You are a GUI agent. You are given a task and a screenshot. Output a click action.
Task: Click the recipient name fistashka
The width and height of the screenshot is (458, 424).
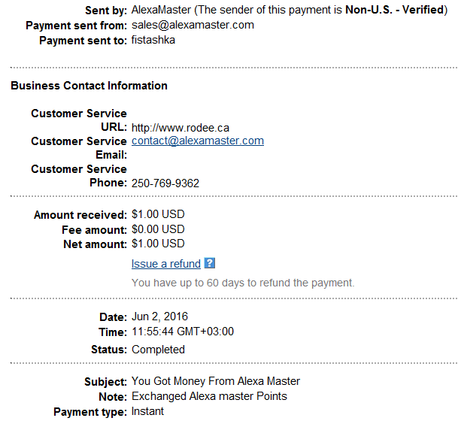(x=153, y=40)
